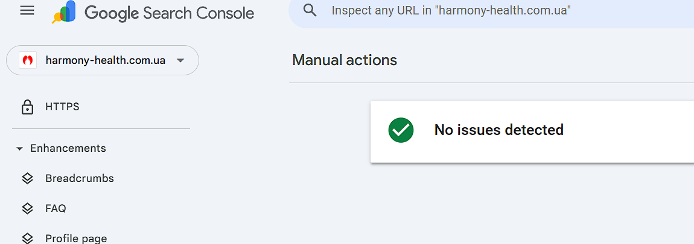Screen dimensions: 694x244
Task: Select the harmony-health.com.ua property name
Action: coord(105,60)
